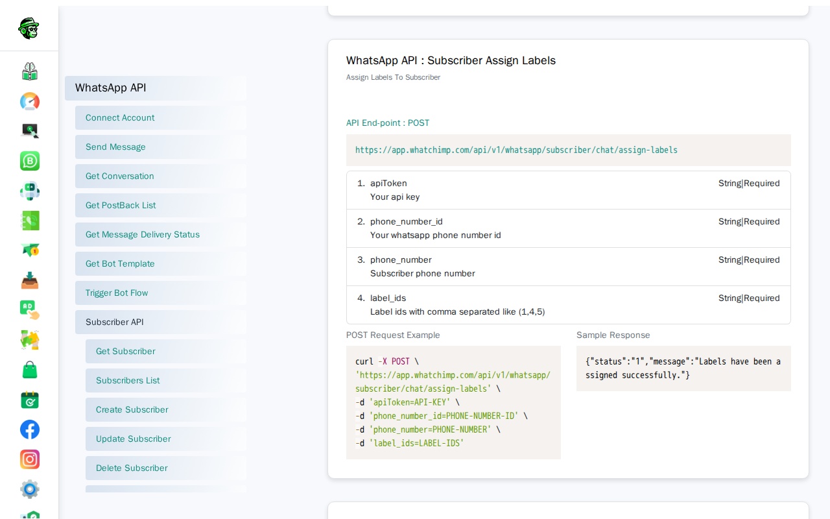This screenshot has height=519, width=830.
Task: Go to Send Message API section
Action: (x=161, y=147)
